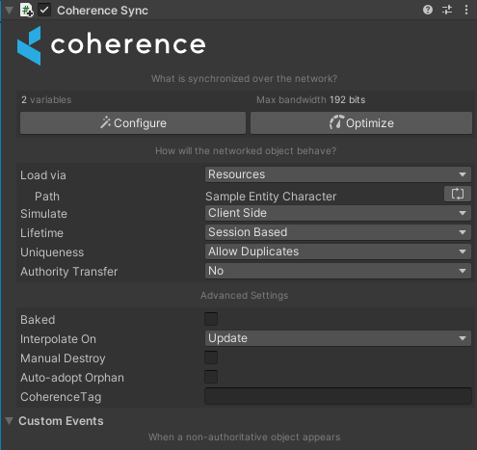Click the 'Simulate' label
Screen dimensions: 477x450
point(43,214)
